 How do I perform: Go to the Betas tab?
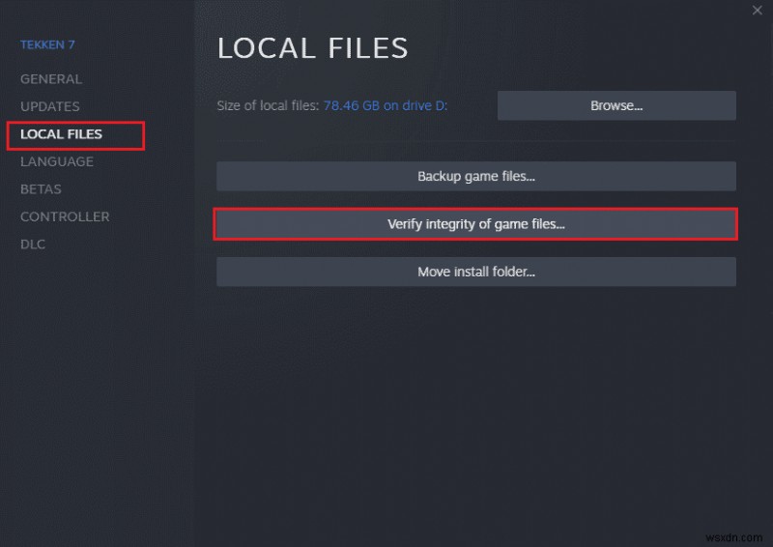[x=41, y=189]
